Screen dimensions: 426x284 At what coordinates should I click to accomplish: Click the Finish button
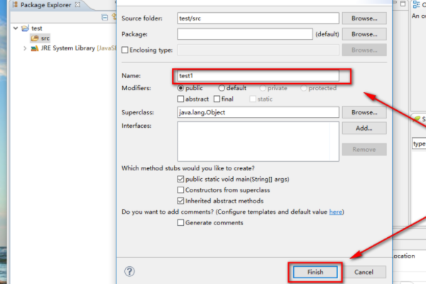[315, 272]
